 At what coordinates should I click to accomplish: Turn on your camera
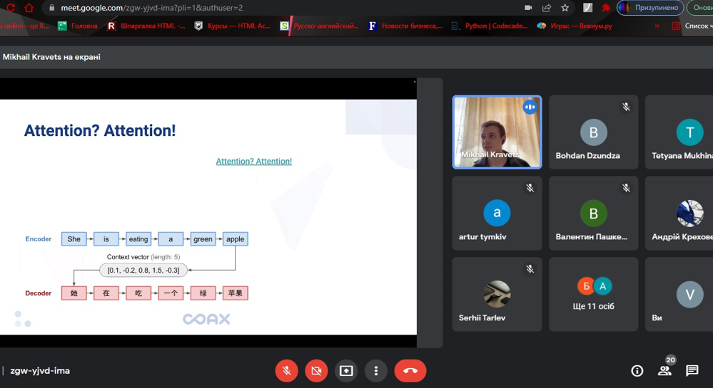pyautogui.click(x=316, y=371)
